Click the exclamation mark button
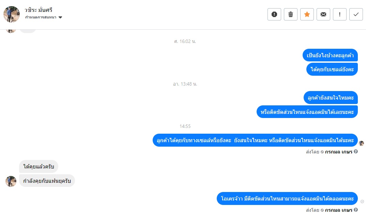 [x=340, y=14]
